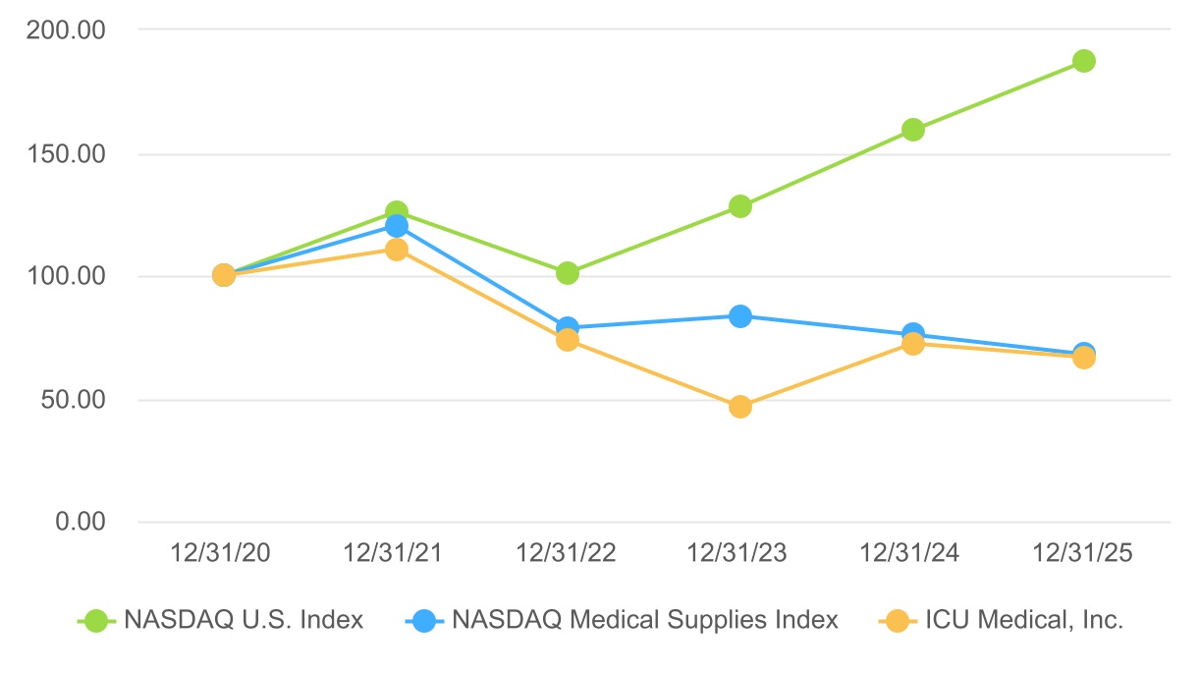Click green data point at 12/31/22
This screenshot has height=674, width=1200.
point(568,273)
